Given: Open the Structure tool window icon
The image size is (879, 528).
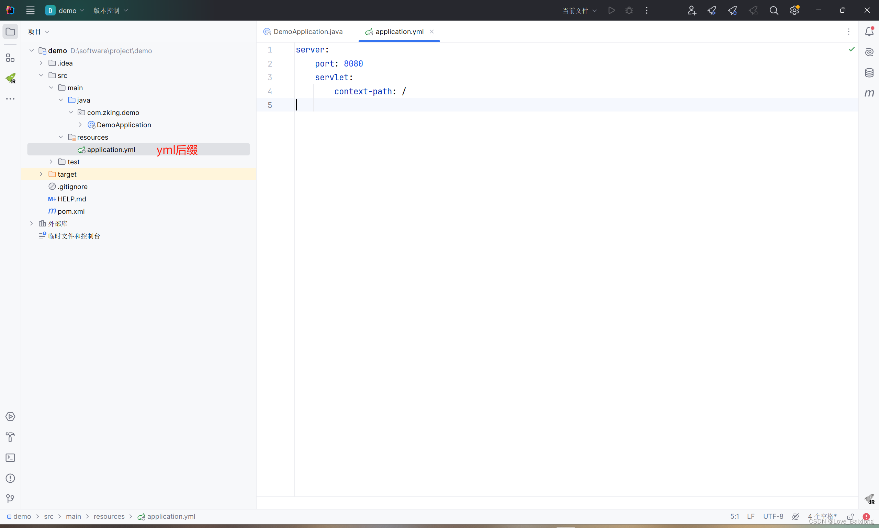Looking at the screenshot, I should 10,58.
